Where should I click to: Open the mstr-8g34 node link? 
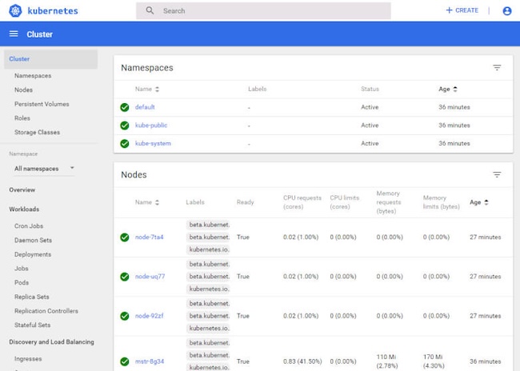coord(150,361)
